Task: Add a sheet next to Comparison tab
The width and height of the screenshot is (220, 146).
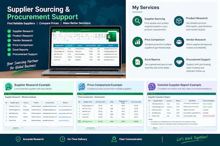Action: tap(99, 128)
